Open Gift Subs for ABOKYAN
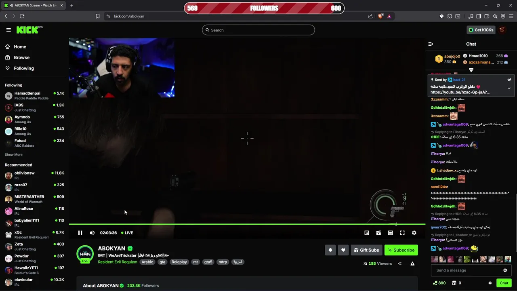 367,250
